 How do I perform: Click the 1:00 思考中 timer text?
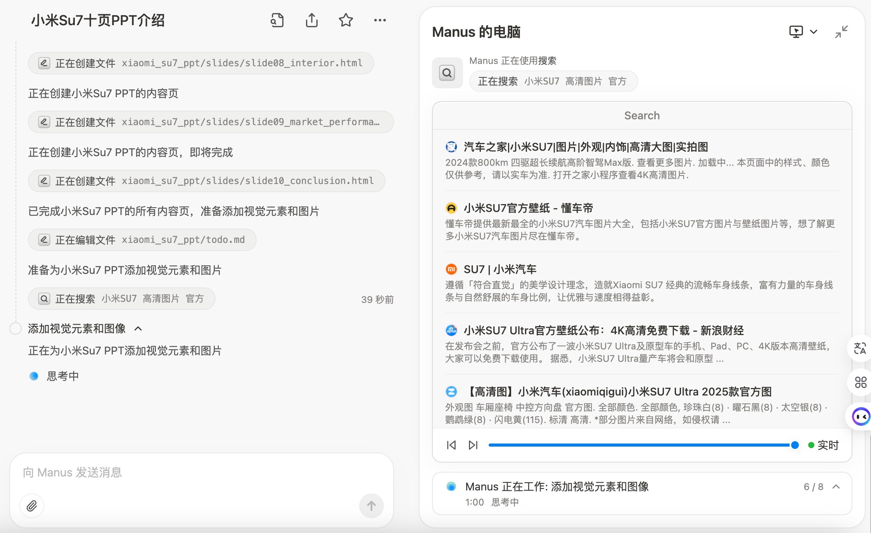[x=492, y=502]
